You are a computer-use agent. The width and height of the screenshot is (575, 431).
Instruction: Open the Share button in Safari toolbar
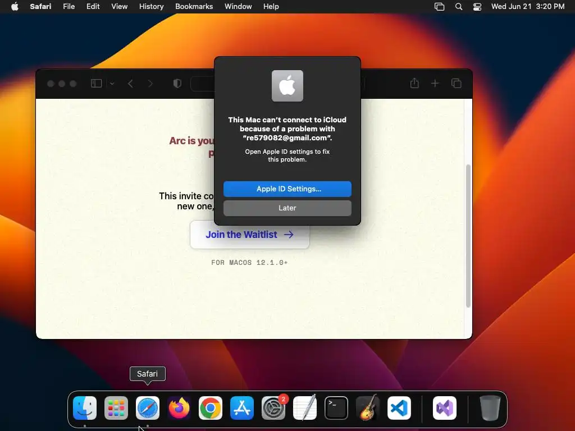click(414, 83)
